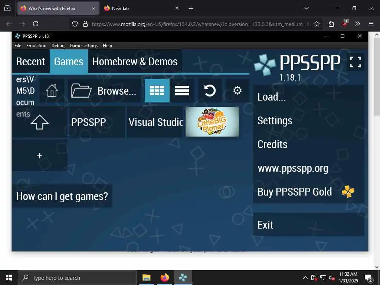The height and width of the screenshot is (285, 380).
Task: Switch to the Recent tab
Action: (x=30, y=62)
